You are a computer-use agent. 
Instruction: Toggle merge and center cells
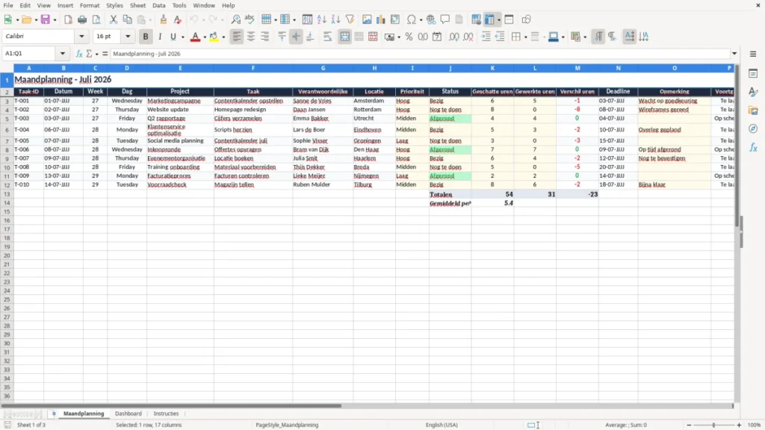[x=344, y=37]
